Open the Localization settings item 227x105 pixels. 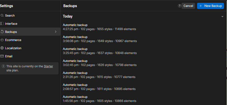click(x=30, y=48)
